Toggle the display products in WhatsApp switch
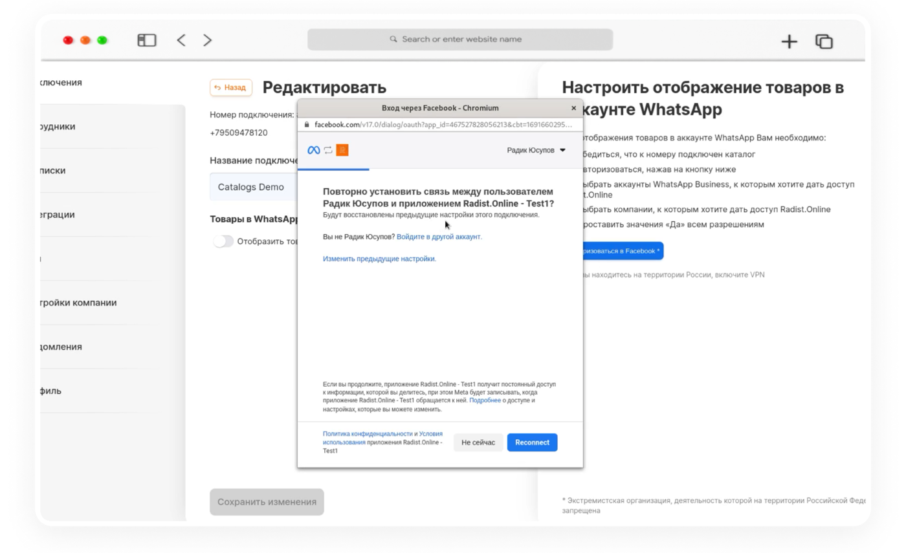Screen dimensions: 906x553 (223, 241)
